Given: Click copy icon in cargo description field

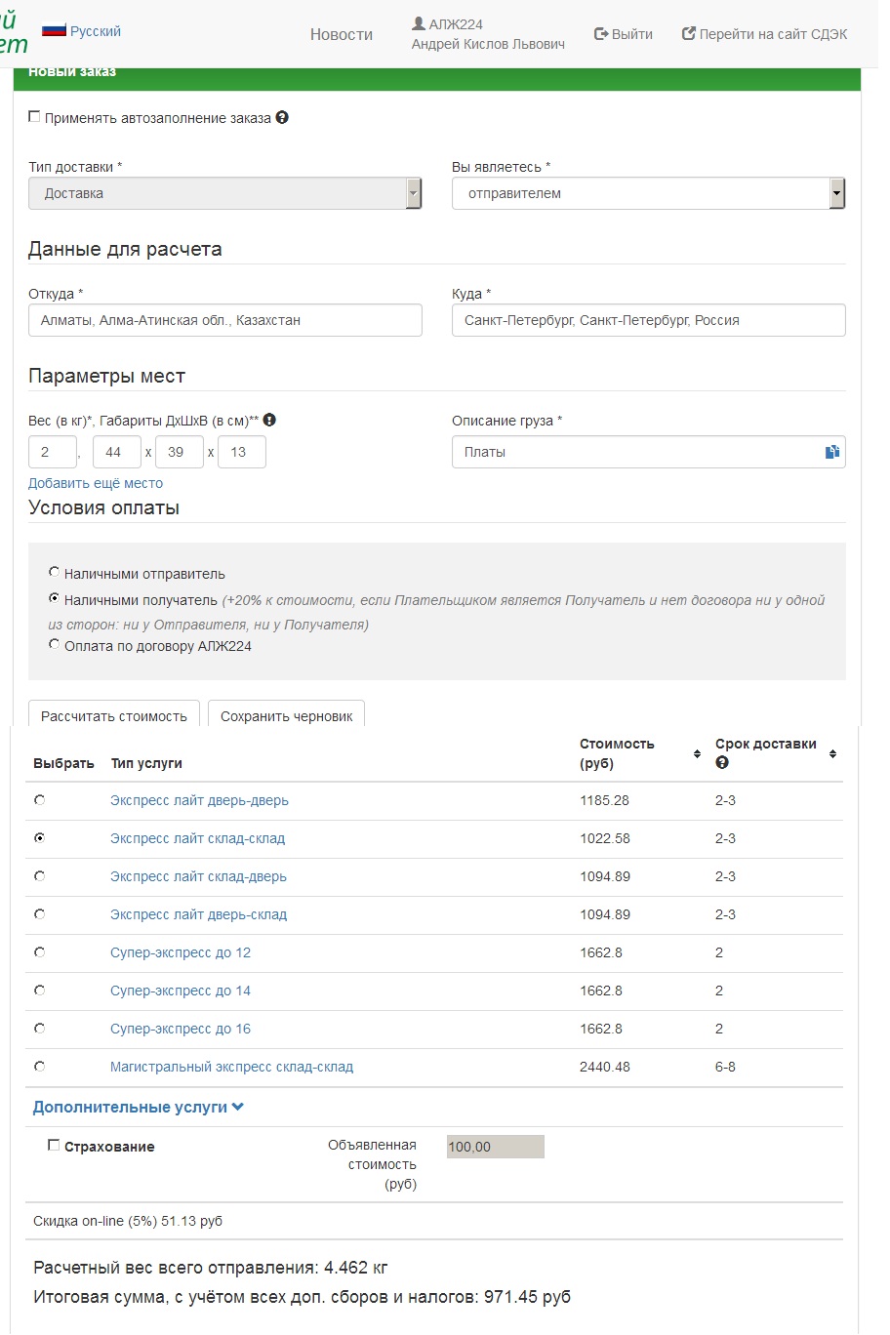Looking at the screenshot, I should pyautogui.click(x=831, y=452).
